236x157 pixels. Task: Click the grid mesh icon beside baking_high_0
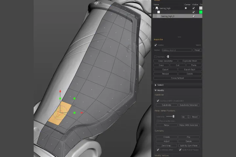(159, 16)
